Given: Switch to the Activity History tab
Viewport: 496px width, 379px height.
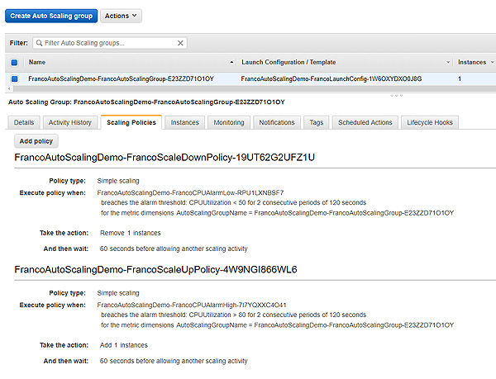Looking at the screenshot, I should pyautogui.click(x=70, y=122).
